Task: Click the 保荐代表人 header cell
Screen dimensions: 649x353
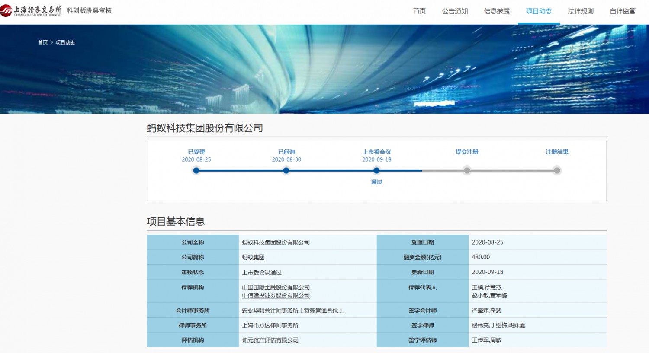Action: (422, 291)
